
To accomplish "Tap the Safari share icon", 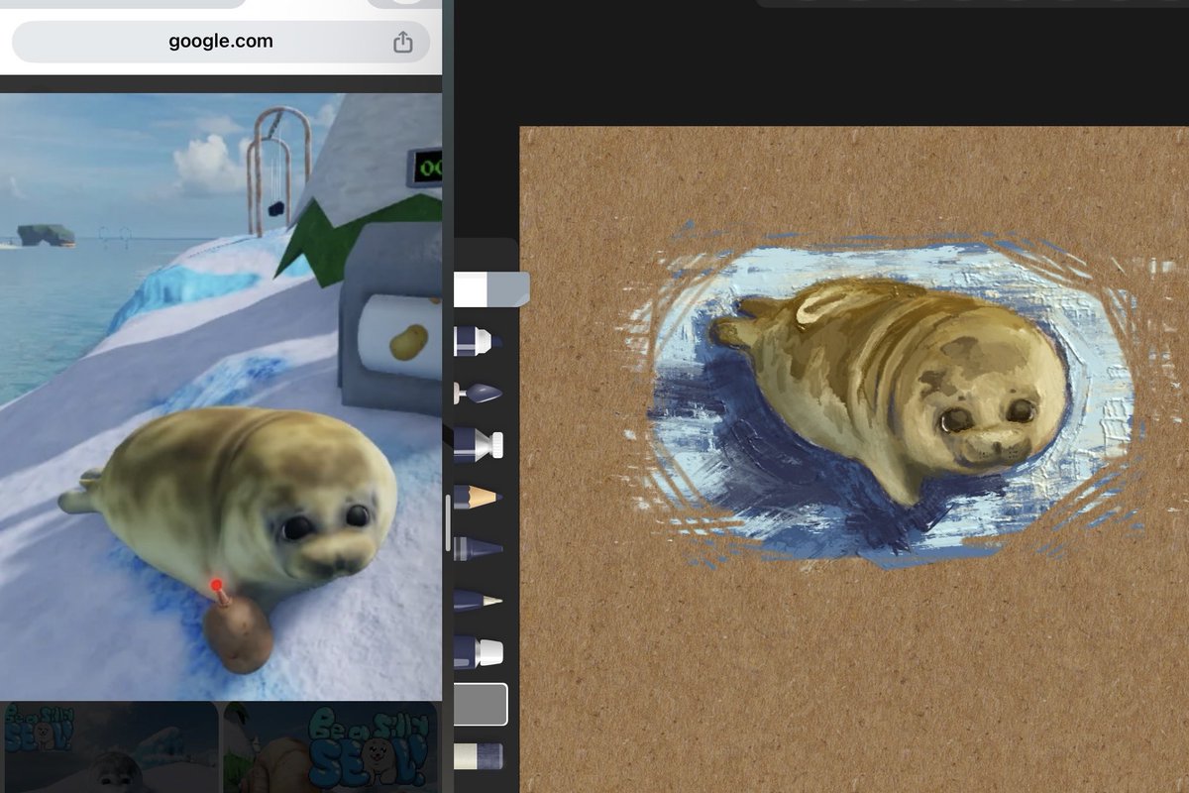I will pyautogui.click(x=402, y=42).
